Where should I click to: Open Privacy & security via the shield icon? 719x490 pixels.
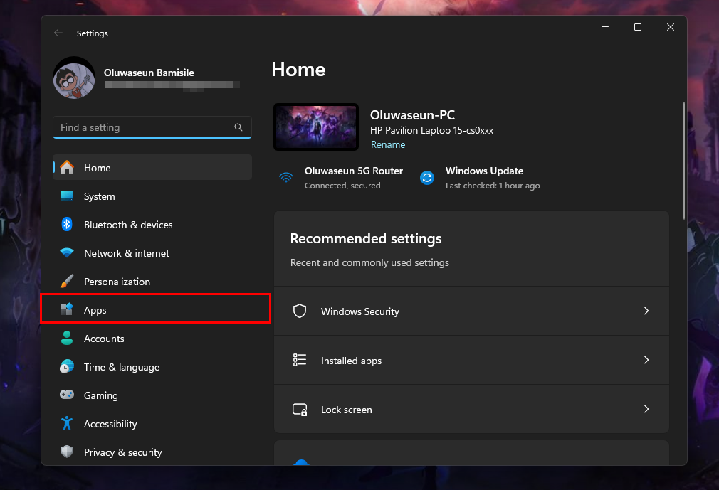68,452
